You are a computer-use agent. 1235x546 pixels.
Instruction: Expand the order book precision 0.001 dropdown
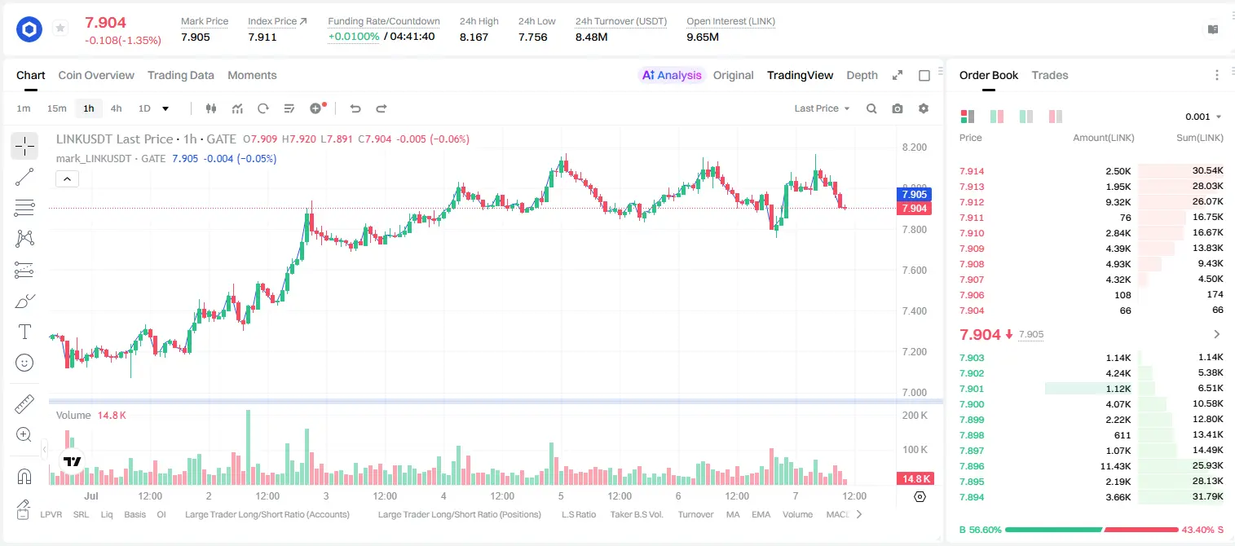(1203, 117)
